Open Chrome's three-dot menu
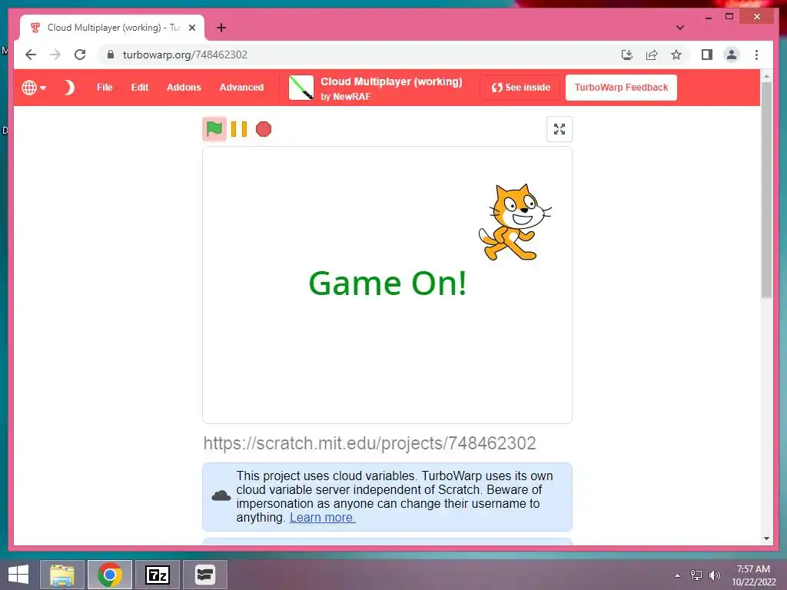The width and height of the screenshot is (787, 590). [x=756, y=55]
